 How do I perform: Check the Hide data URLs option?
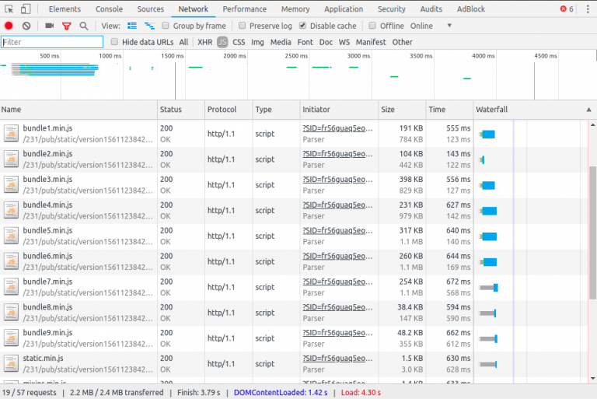pos(115,42)
